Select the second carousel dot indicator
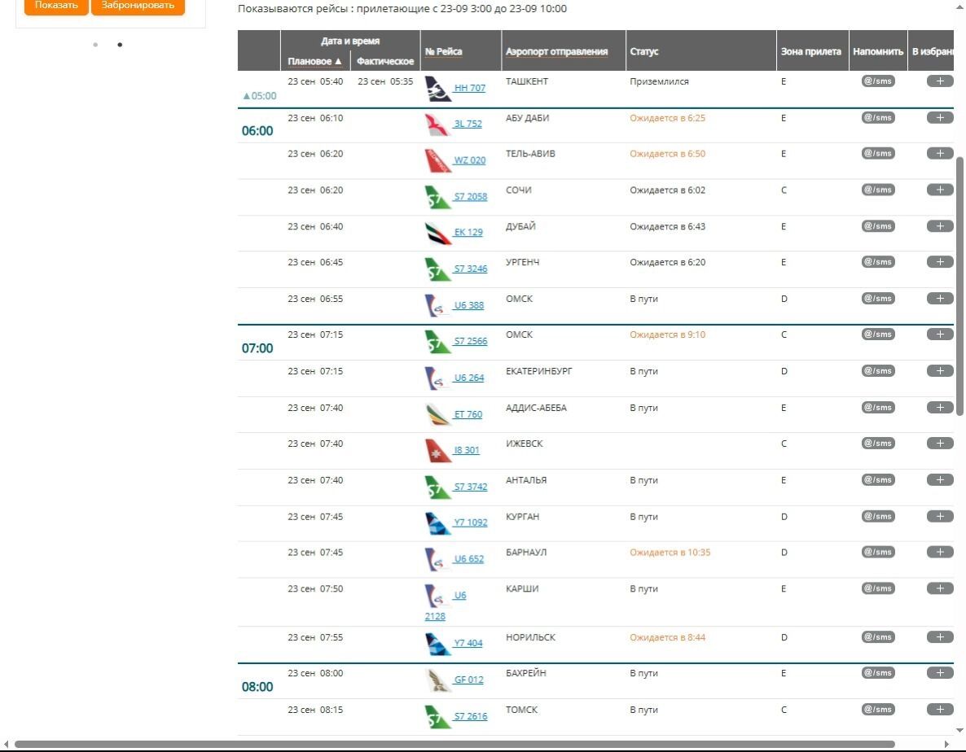The width and height of the screenshot is (966, 752). coord(120,45)
